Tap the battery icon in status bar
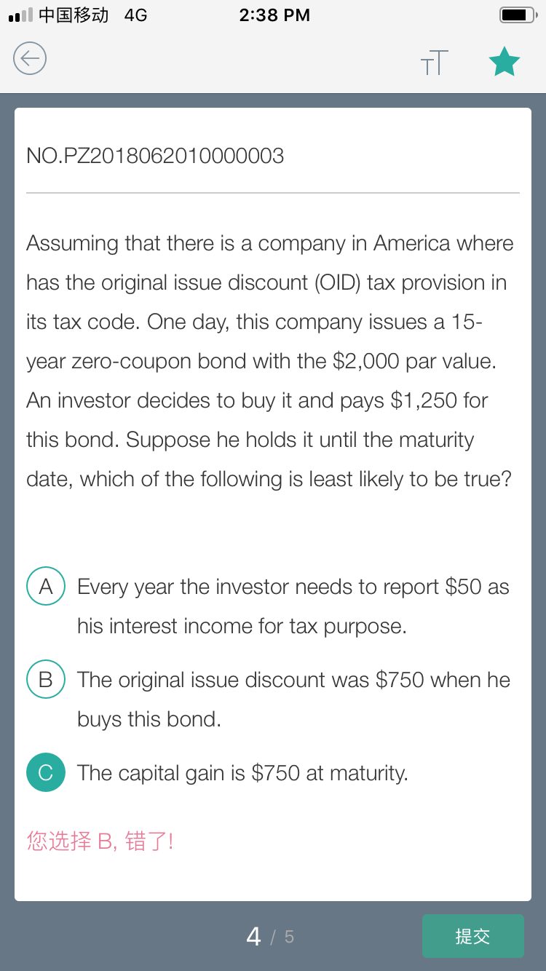The image size is (546, 971). click(x=518, y=15)
